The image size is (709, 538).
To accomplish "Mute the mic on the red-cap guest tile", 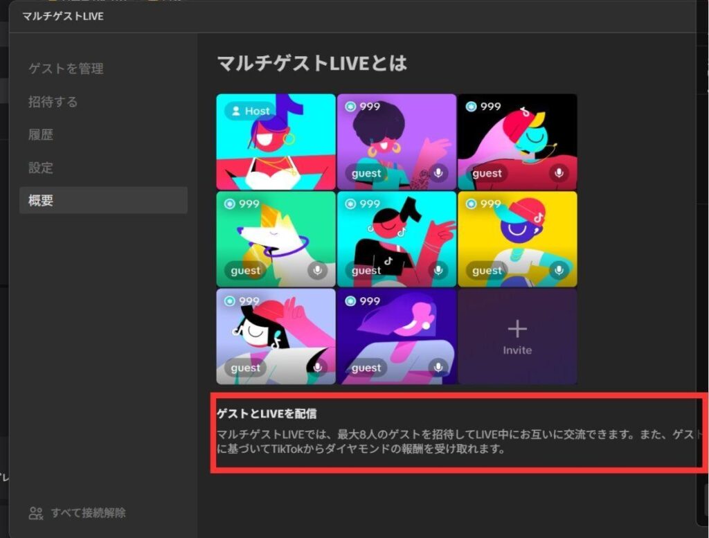I will point(559,173).
